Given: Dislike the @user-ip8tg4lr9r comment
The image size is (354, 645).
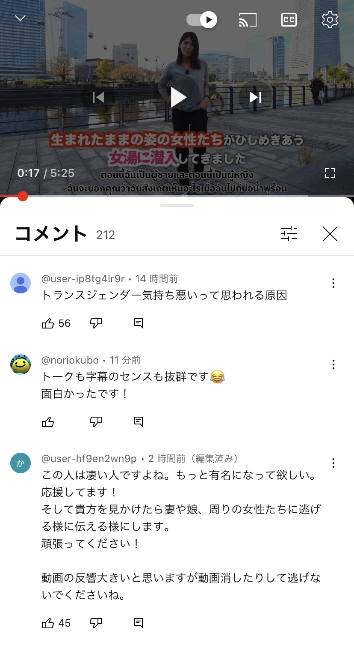Looking at the screenshot, I should (x=96, y=323).
